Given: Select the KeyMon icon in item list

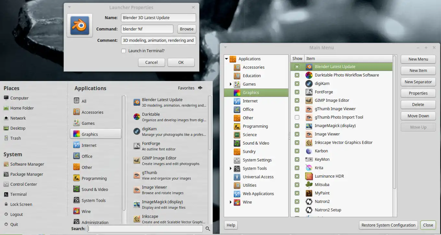Looking at the screenshot, I should tap(309, 159).
